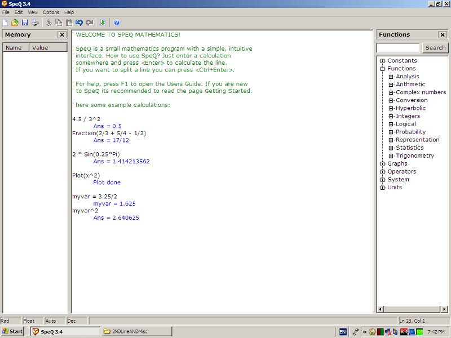
Task: Save the sheet with the floppy disk icon
Action: click(x=25, y=23)
